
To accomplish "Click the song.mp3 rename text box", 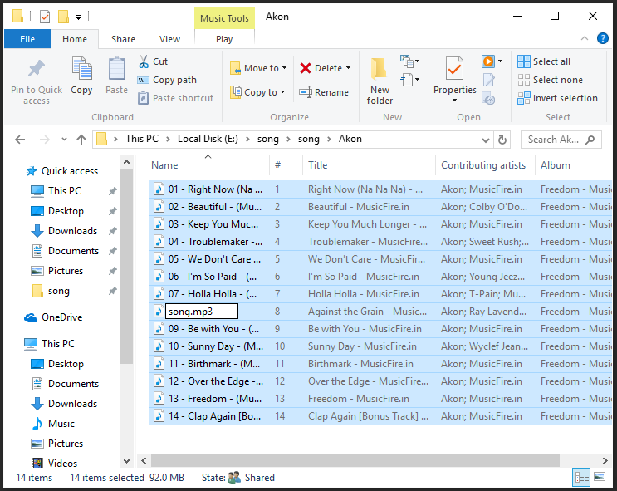I will point(202,312).
